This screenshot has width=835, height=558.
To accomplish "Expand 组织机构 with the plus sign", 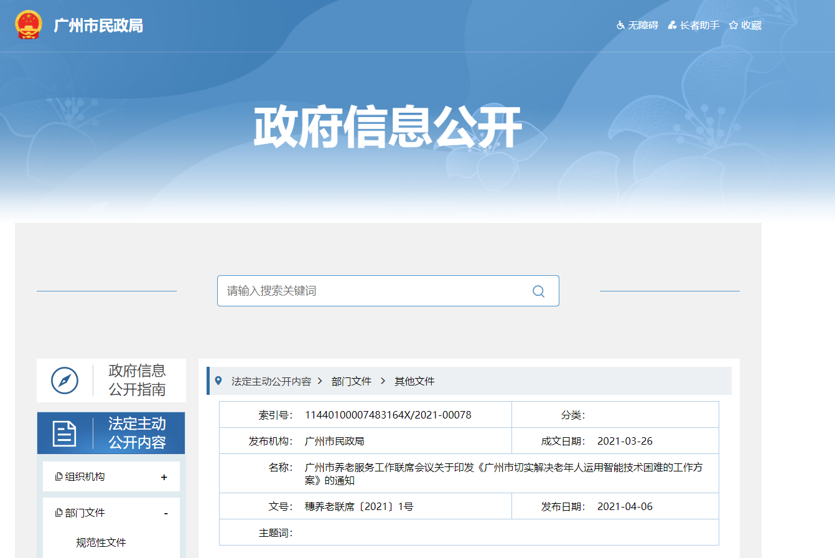I will pyautogui.click(x=164, y=477).
